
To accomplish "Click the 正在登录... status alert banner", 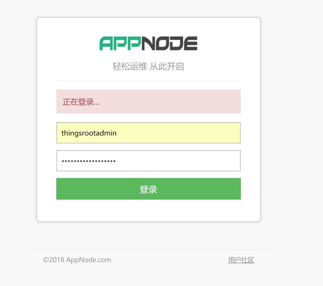I will pos(148,101).
